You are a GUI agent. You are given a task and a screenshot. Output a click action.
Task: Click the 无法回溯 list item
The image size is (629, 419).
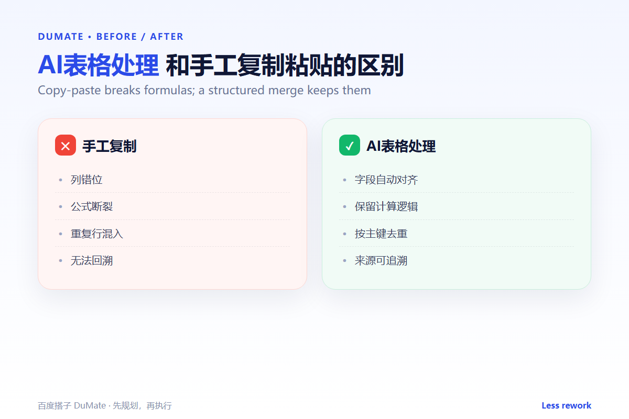[x=172, y=260]
